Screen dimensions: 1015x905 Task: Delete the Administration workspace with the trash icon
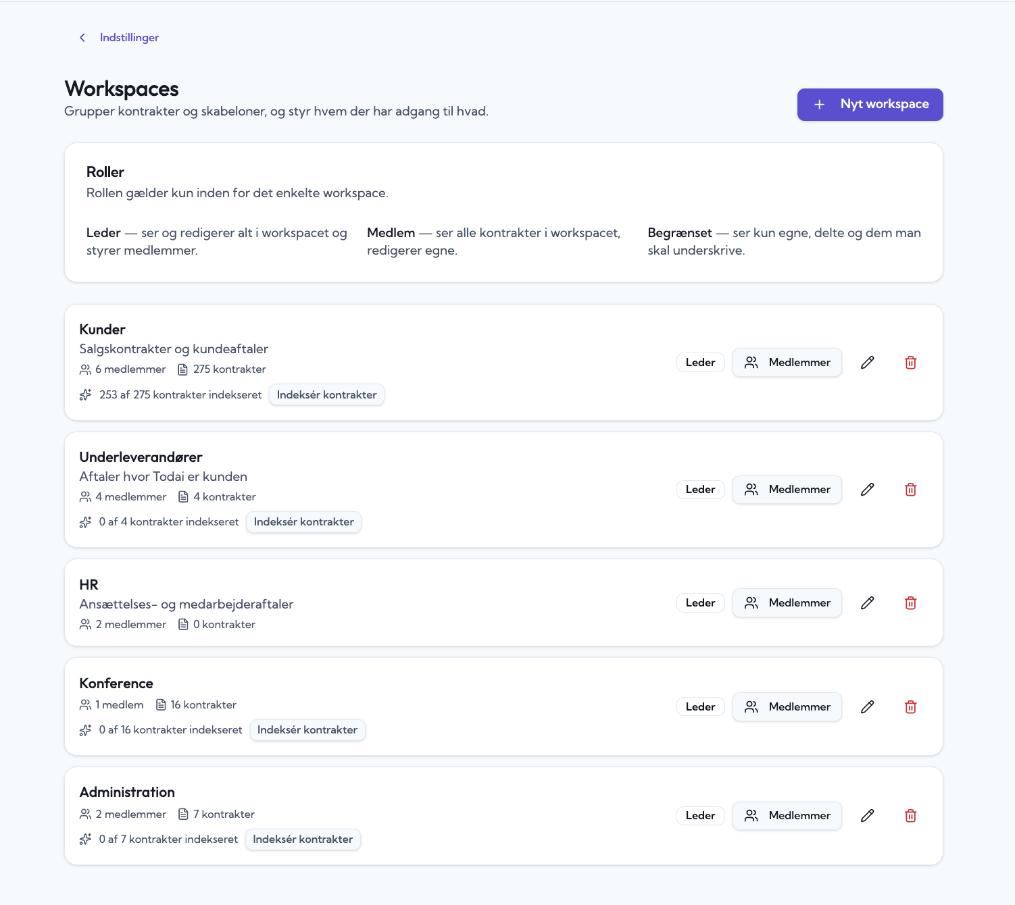(910, 816)
